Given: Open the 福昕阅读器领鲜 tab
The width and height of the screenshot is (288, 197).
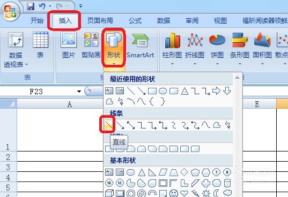Looking at the screenshot, I should click(x=265, y=20).
